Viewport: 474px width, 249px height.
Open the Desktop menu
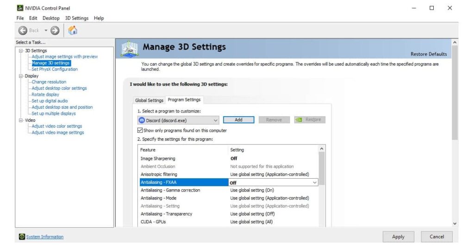51,18
